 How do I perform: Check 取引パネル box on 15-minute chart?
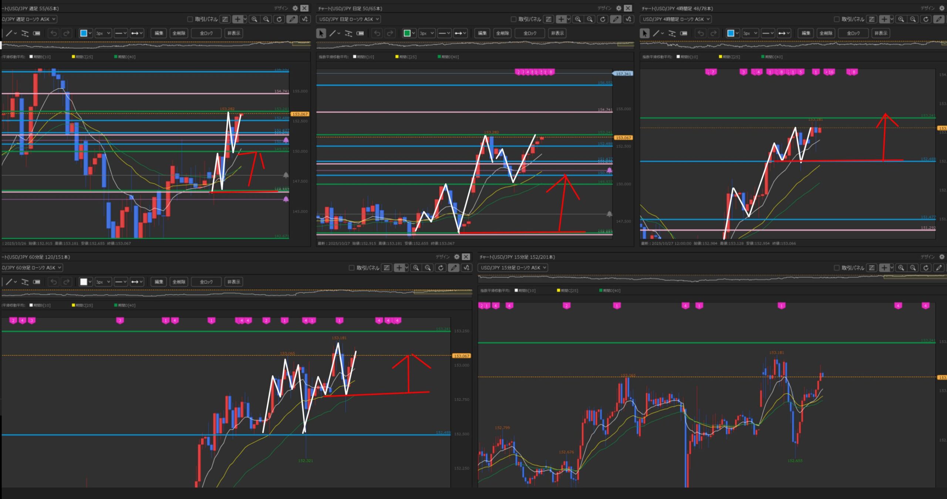836,268
